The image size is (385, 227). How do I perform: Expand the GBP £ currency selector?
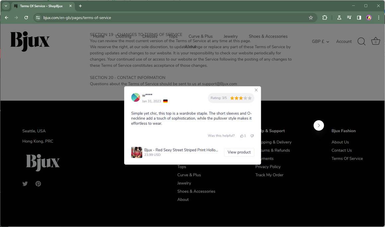pos(320,41)
